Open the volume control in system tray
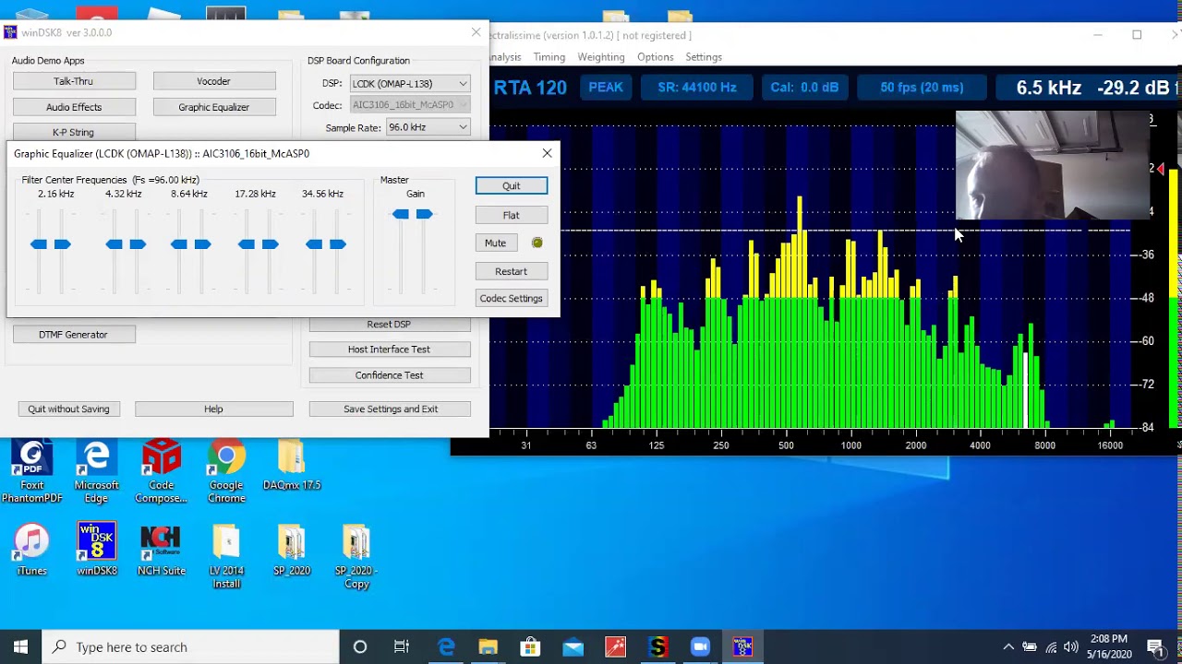Image resolution: width=1182 pixels, height=664 pixels. 1071,646
